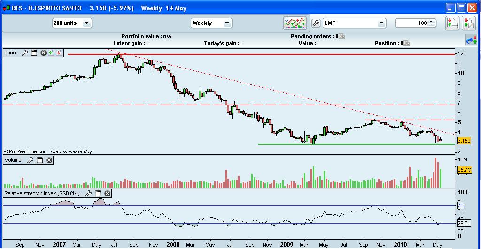This screenshot has width=481, height=249.
Task: Maximize the Volume panel
Action: click(x=39, y=160)
